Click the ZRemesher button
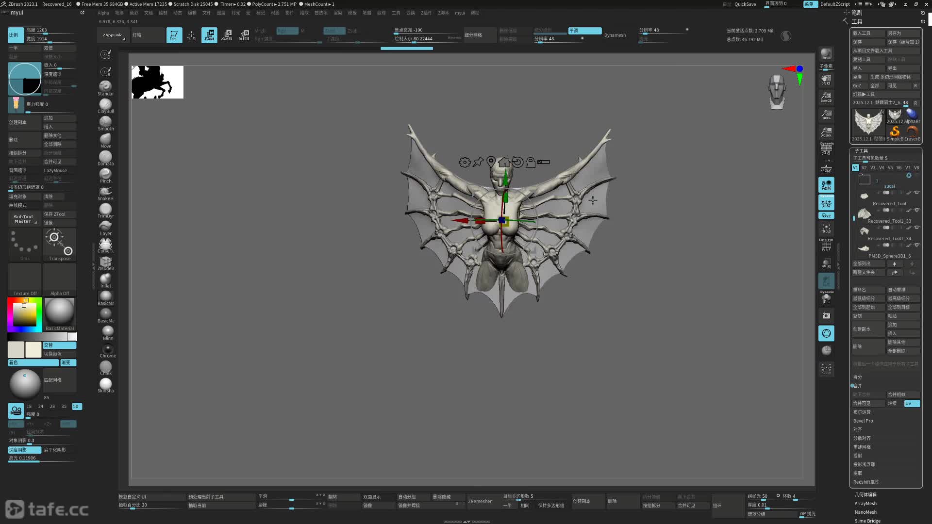932x524 pixels. point(480,501)
